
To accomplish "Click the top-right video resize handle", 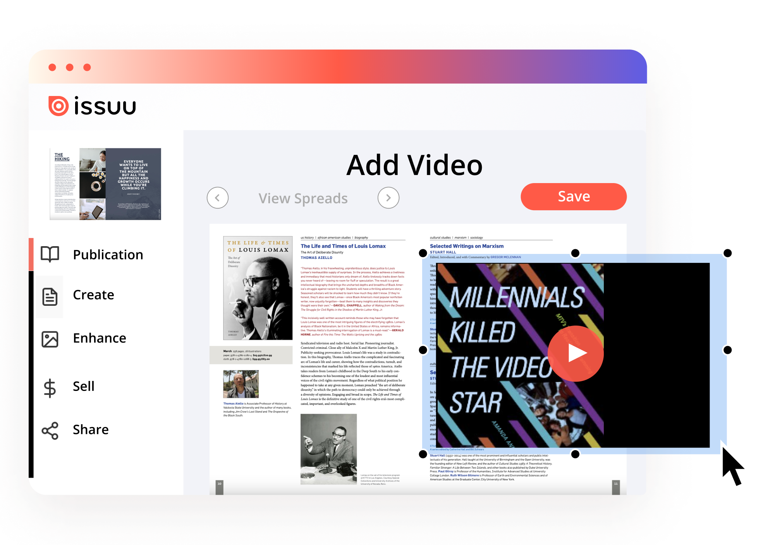I will tap(728, 253).
